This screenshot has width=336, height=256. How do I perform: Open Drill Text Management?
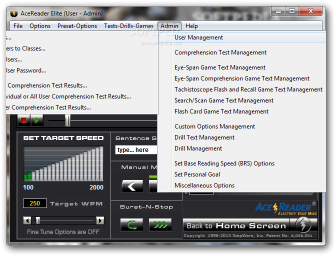[x=242, y=137]
